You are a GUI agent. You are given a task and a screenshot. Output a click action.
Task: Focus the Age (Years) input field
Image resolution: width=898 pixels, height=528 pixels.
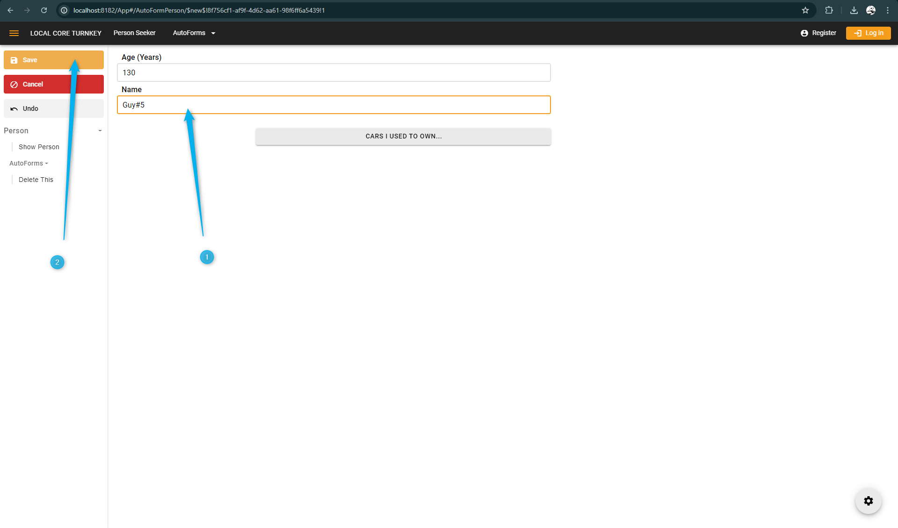[x=333, y=72]
